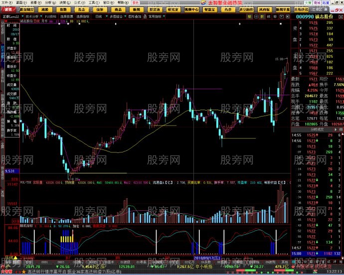Screen dimensions: 344x275
Task: Open the 文件 menu
Action: pyautogui.click(x=7, y=2)
